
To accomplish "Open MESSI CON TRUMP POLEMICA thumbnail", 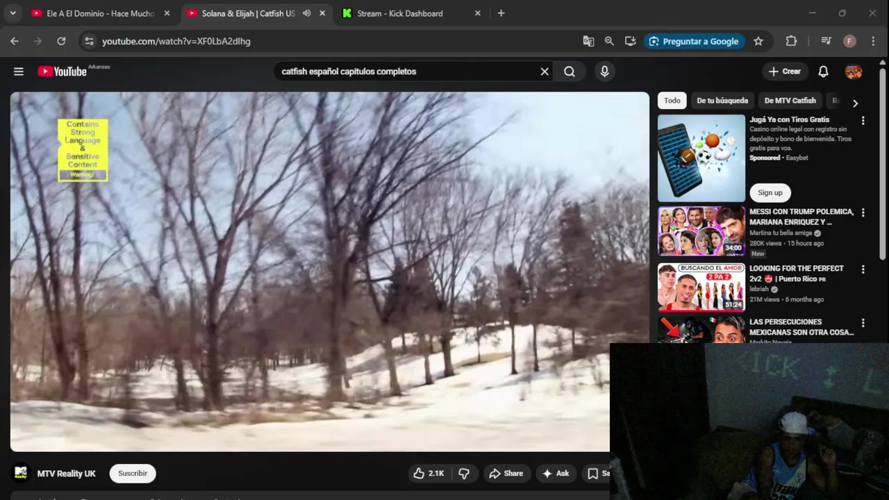I will [701, 231].
